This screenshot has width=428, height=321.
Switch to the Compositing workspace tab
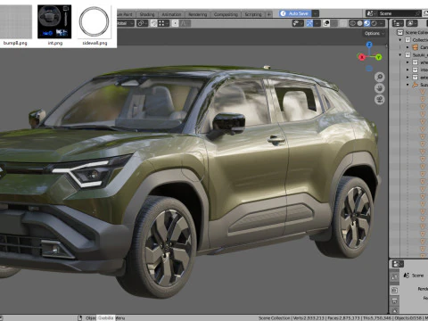[x=226, y=14]
